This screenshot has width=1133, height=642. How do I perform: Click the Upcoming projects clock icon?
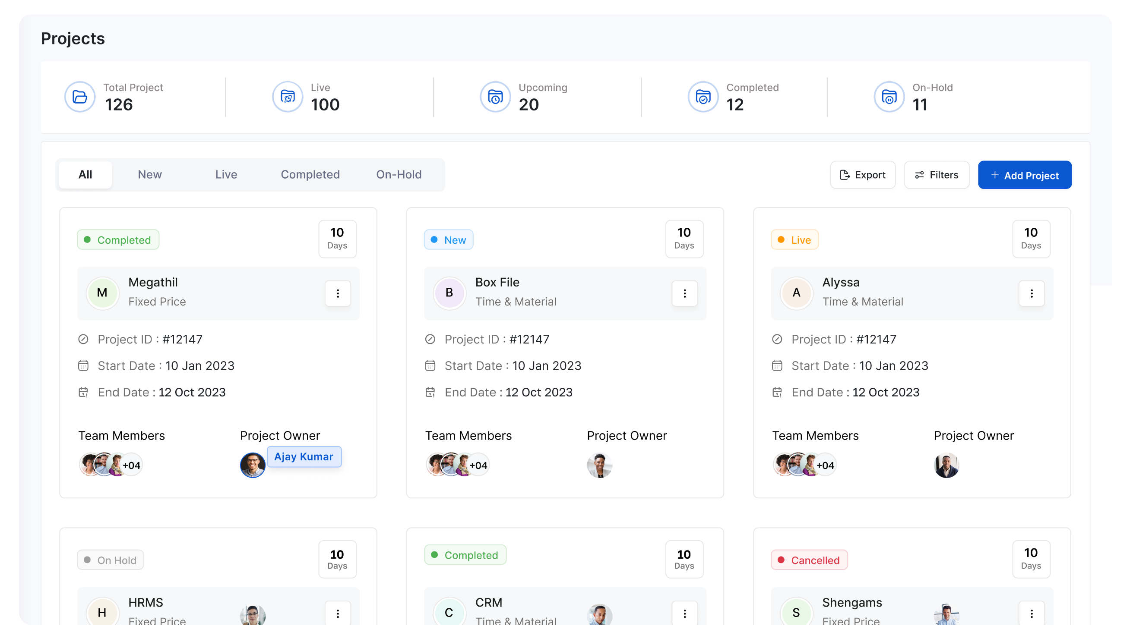[x=495, y=97]
